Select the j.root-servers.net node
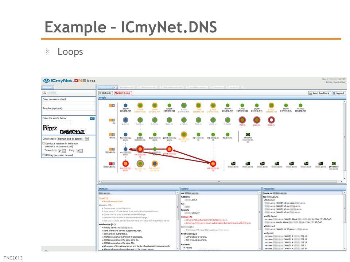 click(257, 106)
